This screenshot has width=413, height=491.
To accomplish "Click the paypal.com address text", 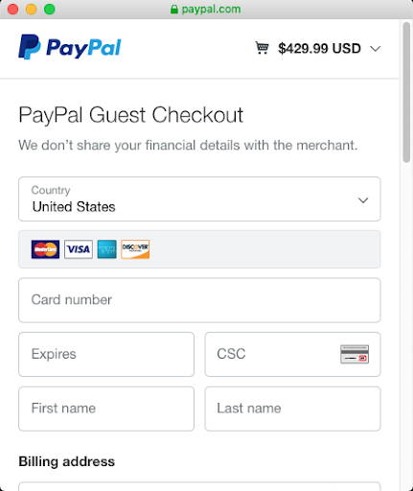I will coord(211,10).
